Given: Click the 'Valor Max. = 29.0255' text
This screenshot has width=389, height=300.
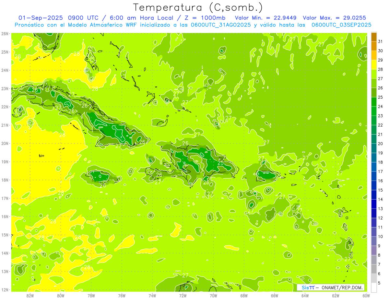Looking at the screenshot, I should [335, 18].
